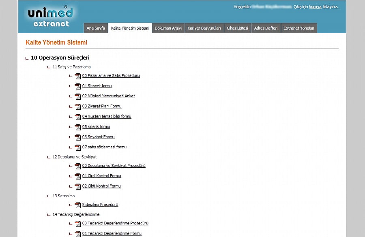Collapse the 10 Operasyon Süreçleri tree marker
The image size is (365, 237).
tap(27, 58)
